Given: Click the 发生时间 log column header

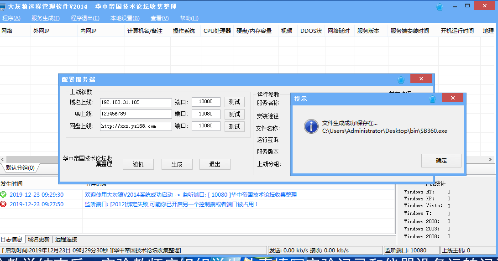Looking at the screenshot, I should [11, 184].
